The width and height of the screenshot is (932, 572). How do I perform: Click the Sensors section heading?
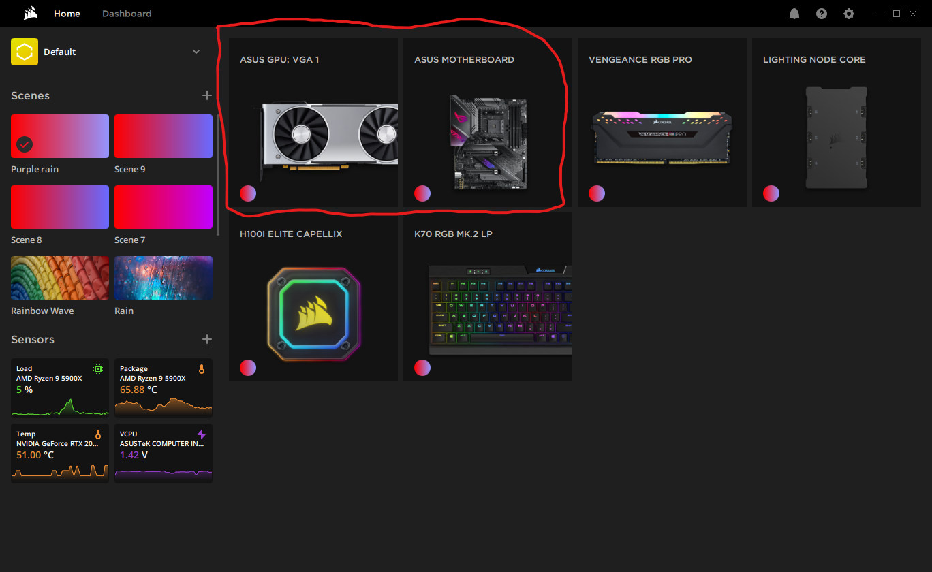(33, 339)
